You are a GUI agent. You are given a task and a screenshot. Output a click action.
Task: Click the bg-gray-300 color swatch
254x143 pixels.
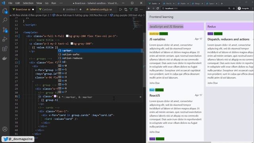pyautogui.click(x=72, y=44)
